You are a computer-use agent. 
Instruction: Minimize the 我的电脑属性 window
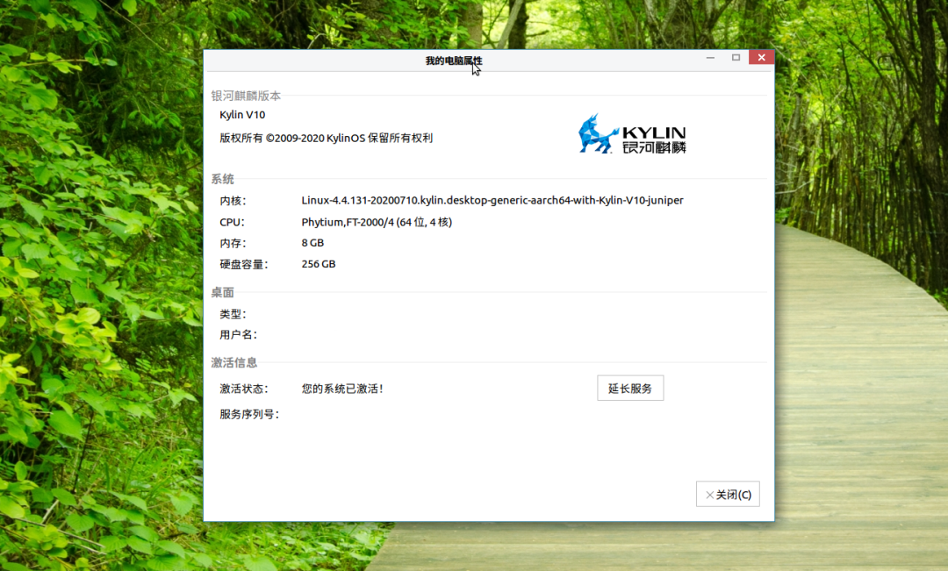click(x=710, y=58)
